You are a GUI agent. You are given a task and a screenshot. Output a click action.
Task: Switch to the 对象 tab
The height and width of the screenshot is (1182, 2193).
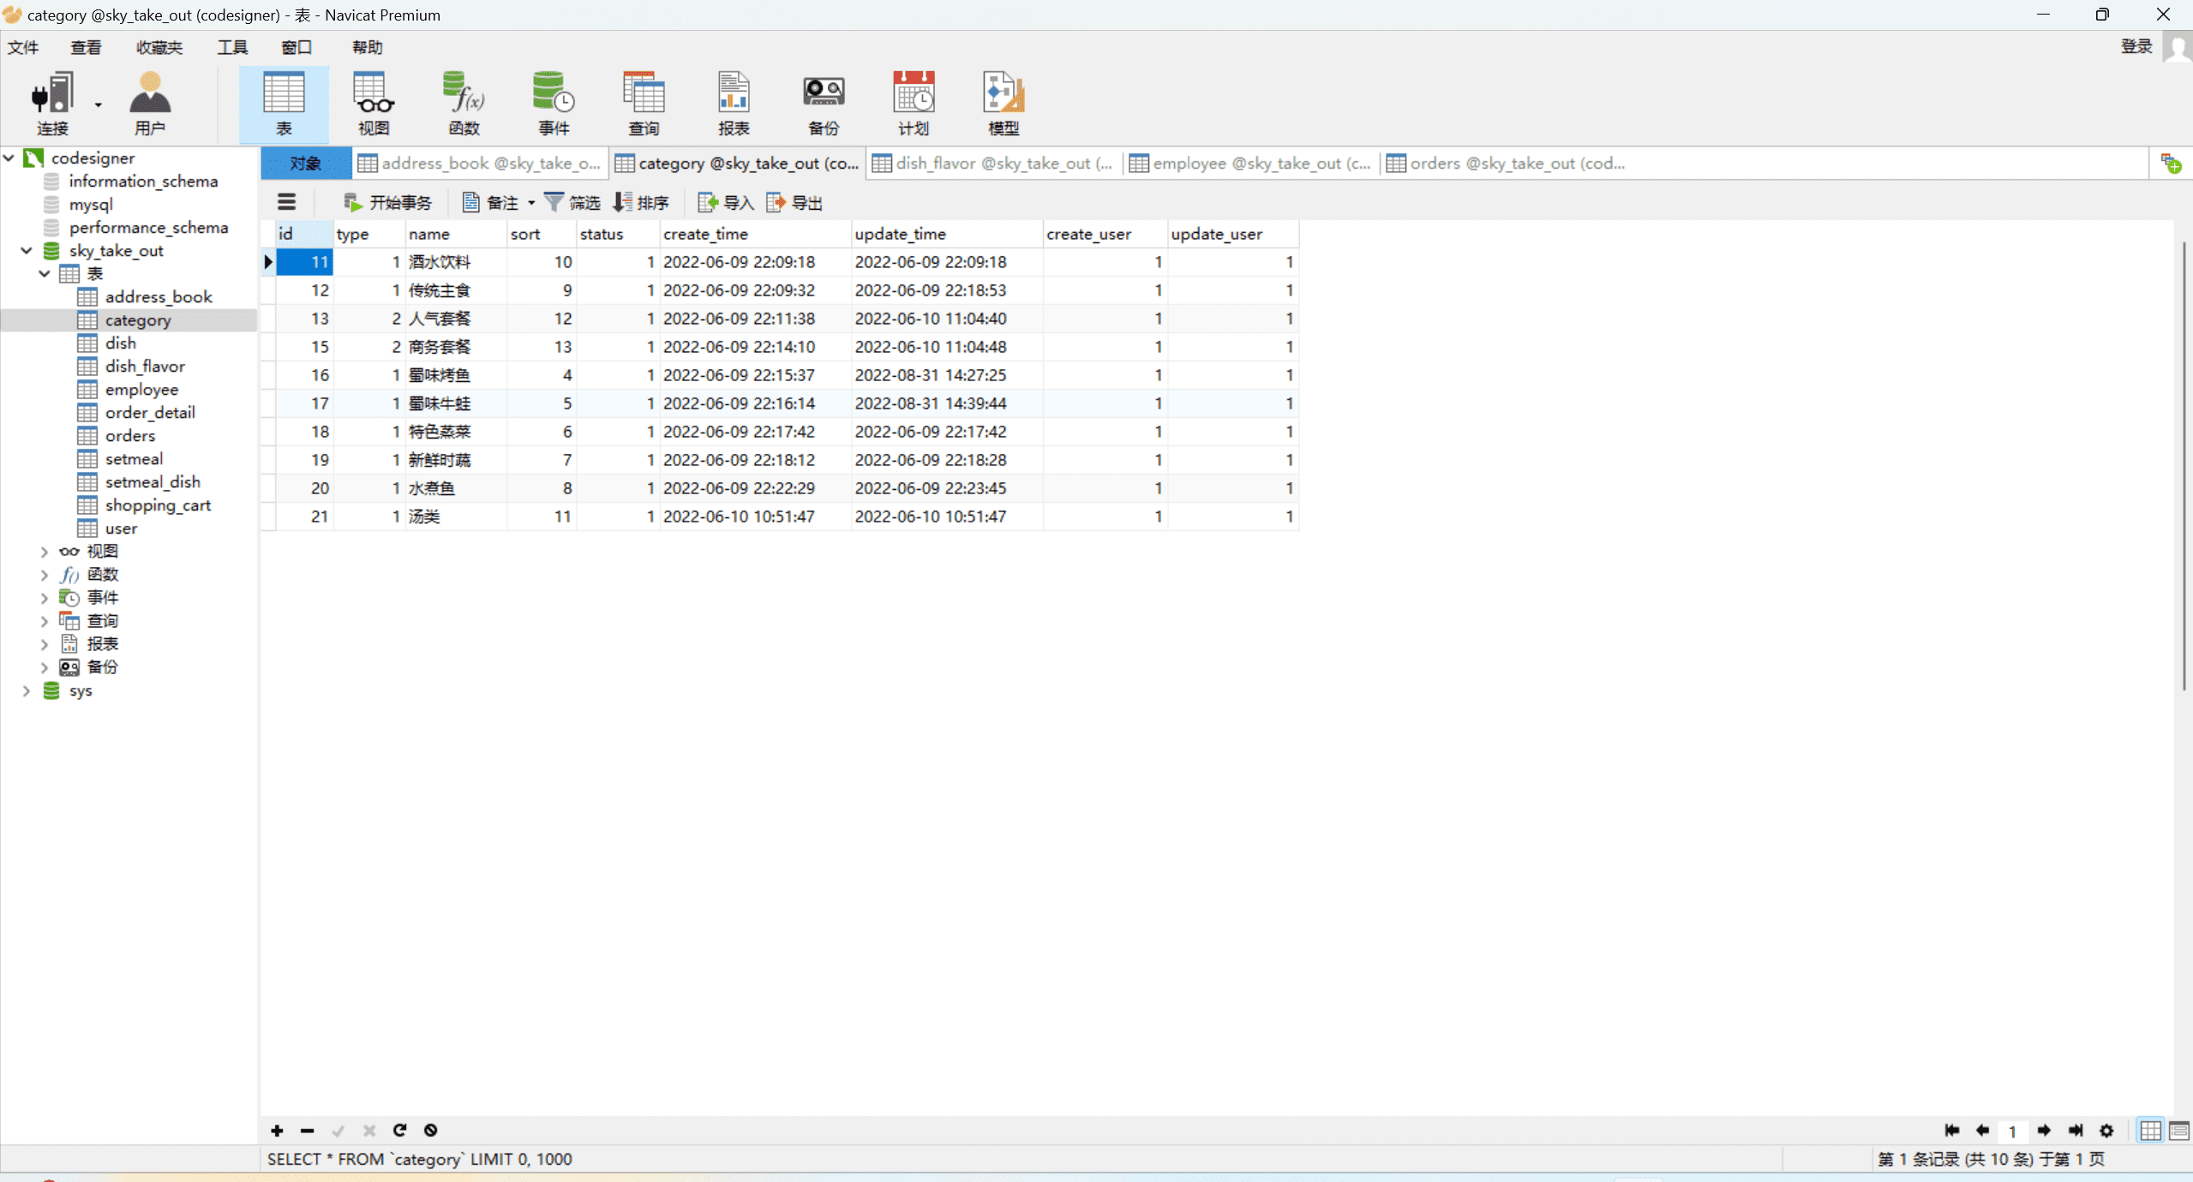pyautogui.click(x=305, y=163)
